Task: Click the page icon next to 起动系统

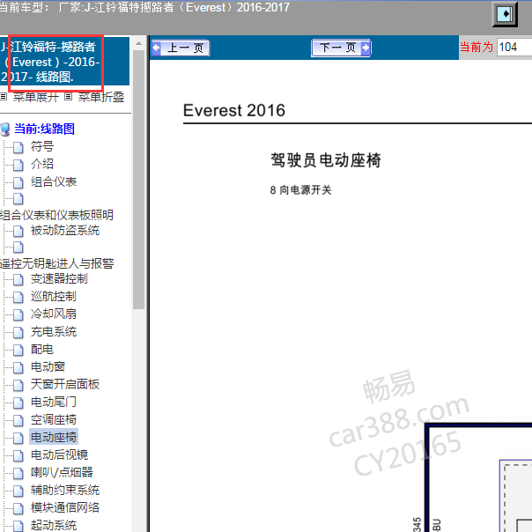Action: [18, 526]
